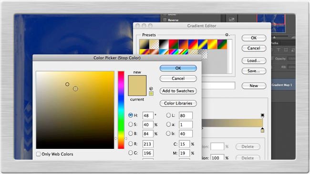Click the G value field showing 196
The image size is (310, 174).
(x=148, y=153)
